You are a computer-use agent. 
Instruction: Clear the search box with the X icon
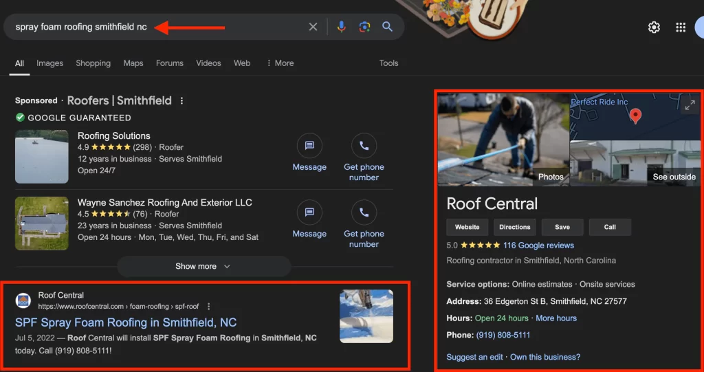point(313,27)
